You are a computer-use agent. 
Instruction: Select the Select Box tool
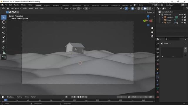(x=4, y=17)
